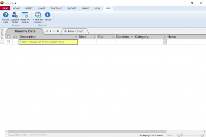Click the first row Start cell
This screenshot has height=137, width=206.
click(87, 42)
